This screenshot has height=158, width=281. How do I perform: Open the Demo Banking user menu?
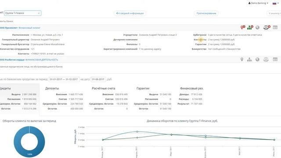(x=258, y=3)
